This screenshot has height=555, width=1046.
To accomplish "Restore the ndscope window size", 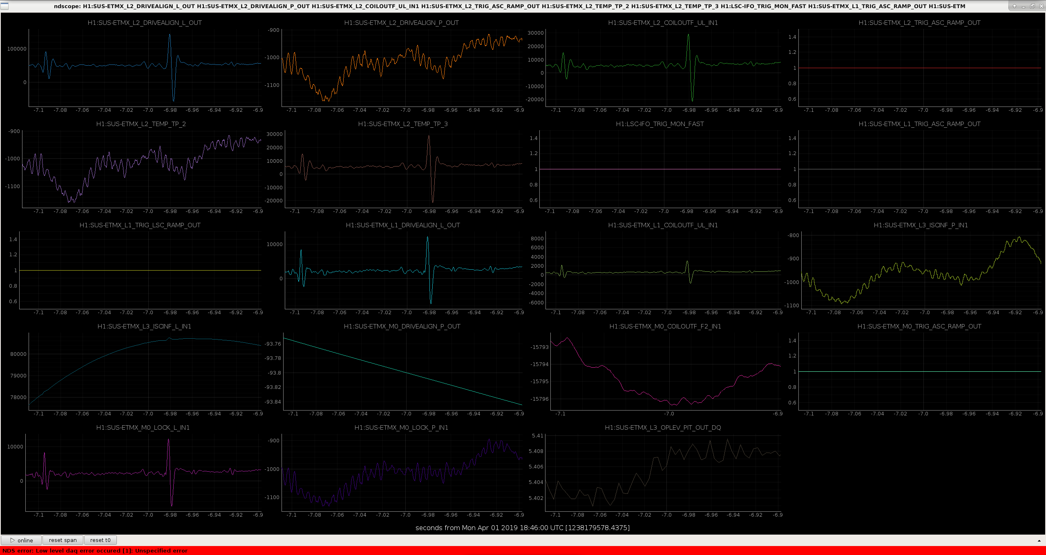I will [x=1032, y=6].
